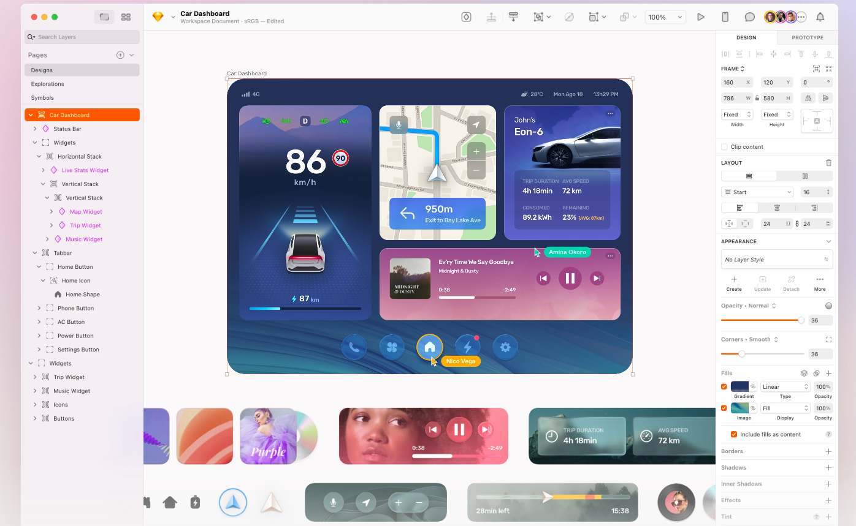
Task: Set stack alignment to center
Action: (777, 208)
